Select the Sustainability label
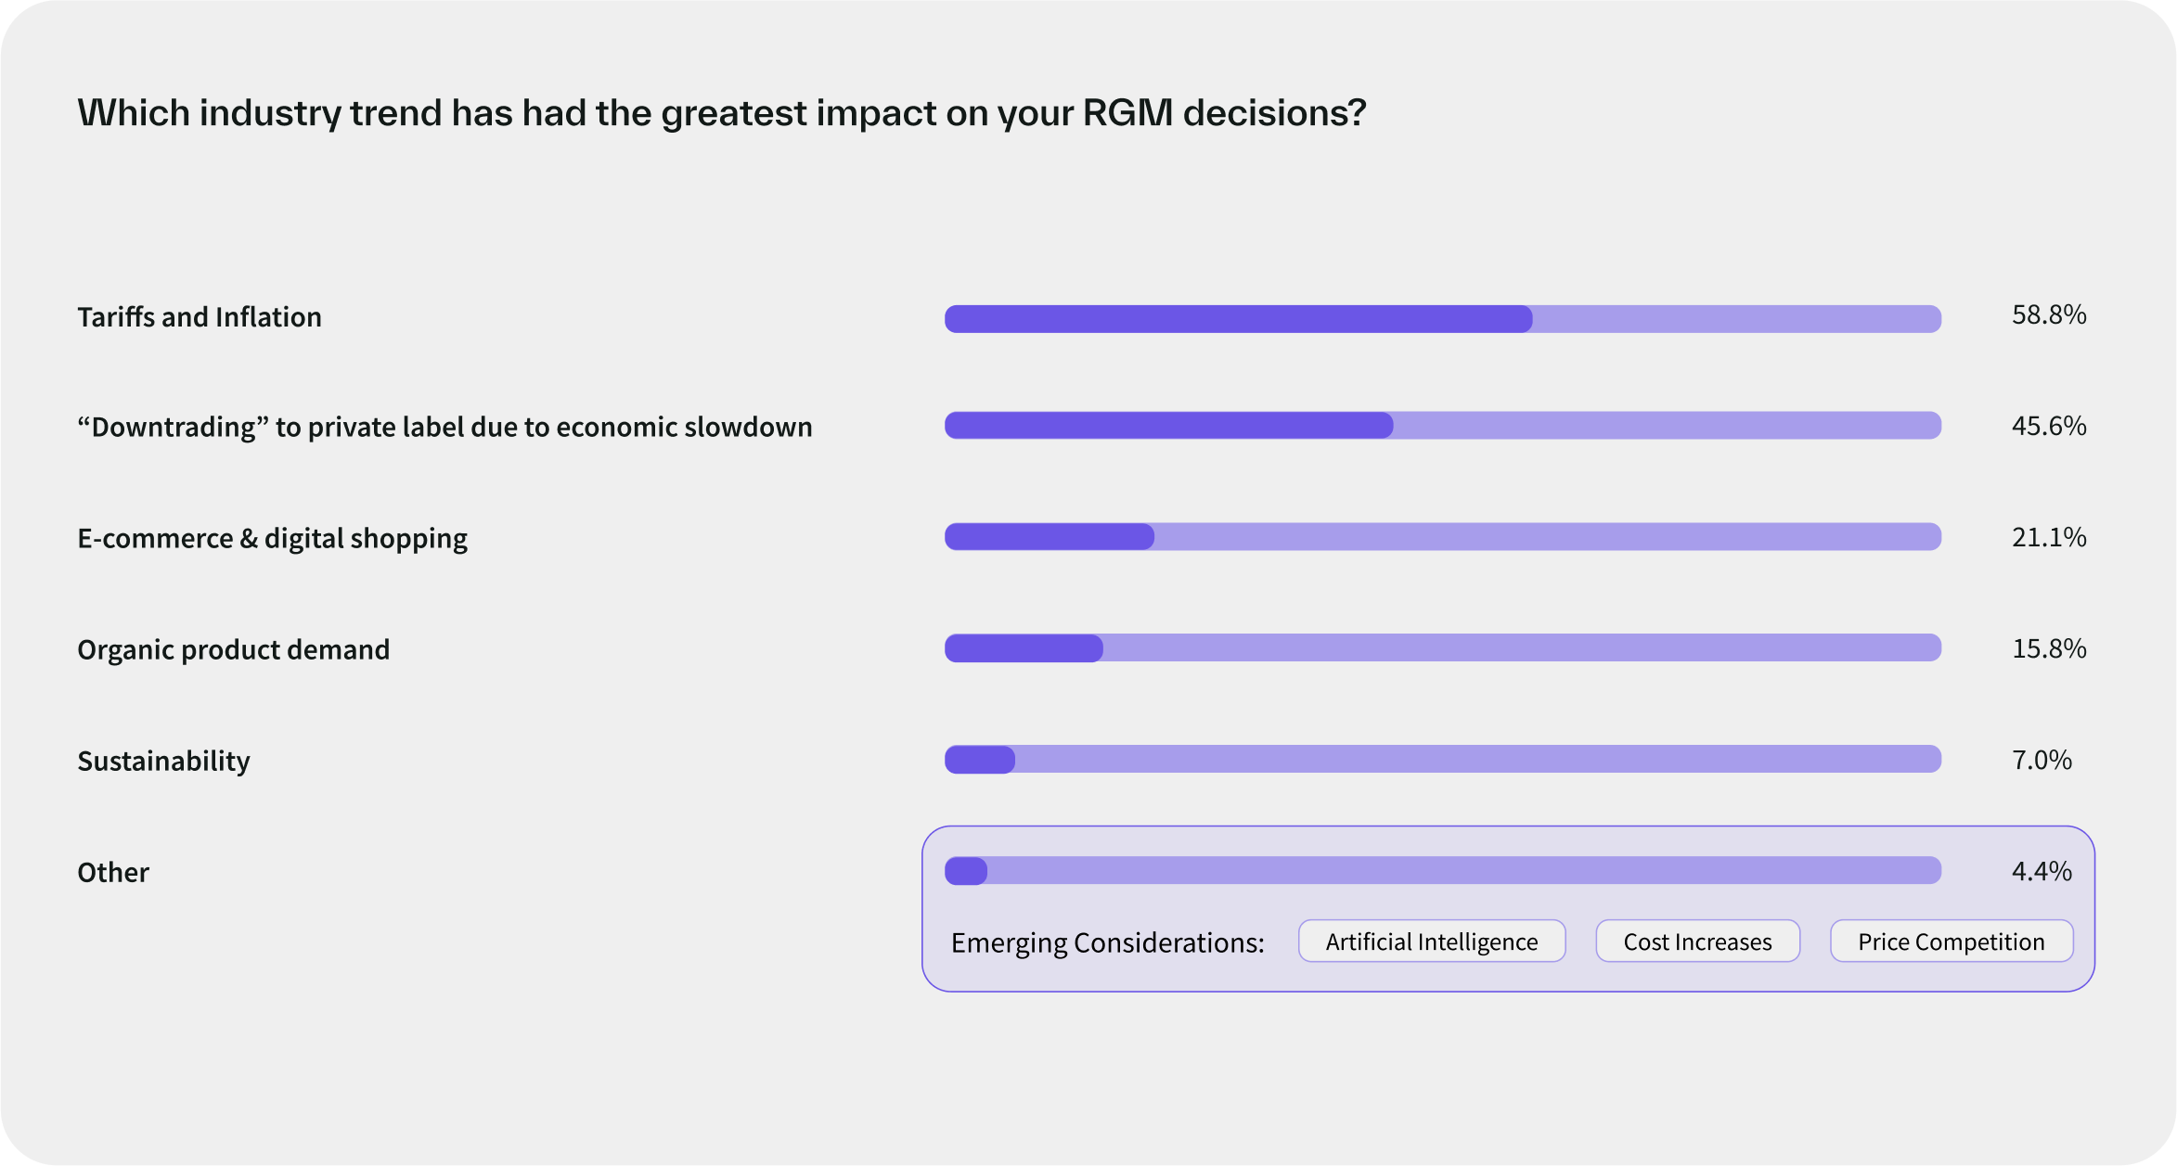The width and height of the screenshot is (2177, 1166). click(x=163, y=761)
